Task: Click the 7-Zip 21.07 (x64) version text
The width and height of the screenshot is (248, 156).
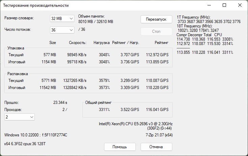Action: [x=157, y=135]
